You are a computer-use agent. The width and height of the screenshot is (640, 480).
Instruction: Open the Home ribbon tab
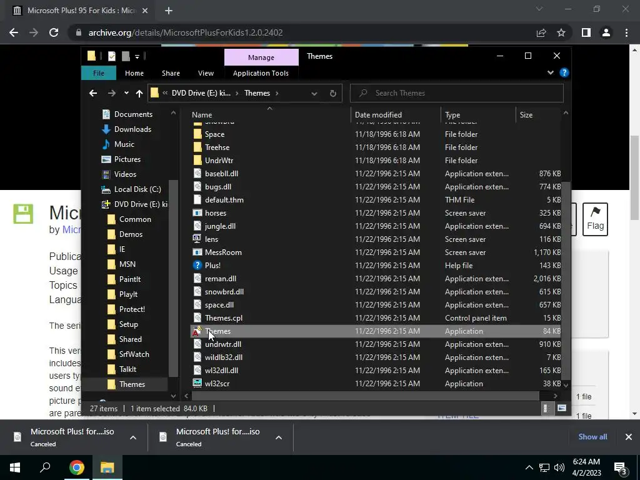[x=134, y=73]
